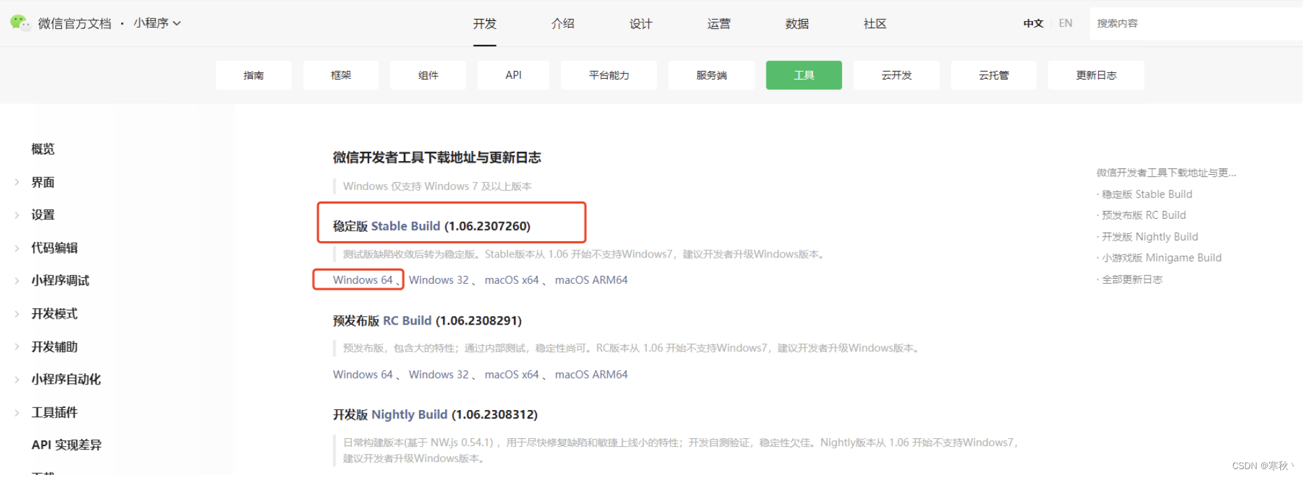1304x477 pixels.
Task: Open the 服务端 sub-navigation button
Action: pos(712,75)
